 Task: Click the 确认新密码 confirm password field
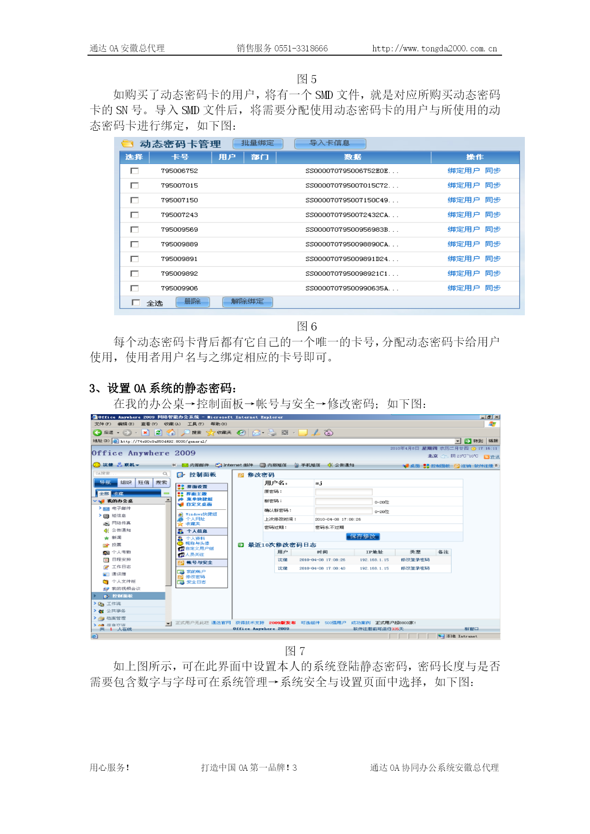pyautogui.click(x=344, y=511)
